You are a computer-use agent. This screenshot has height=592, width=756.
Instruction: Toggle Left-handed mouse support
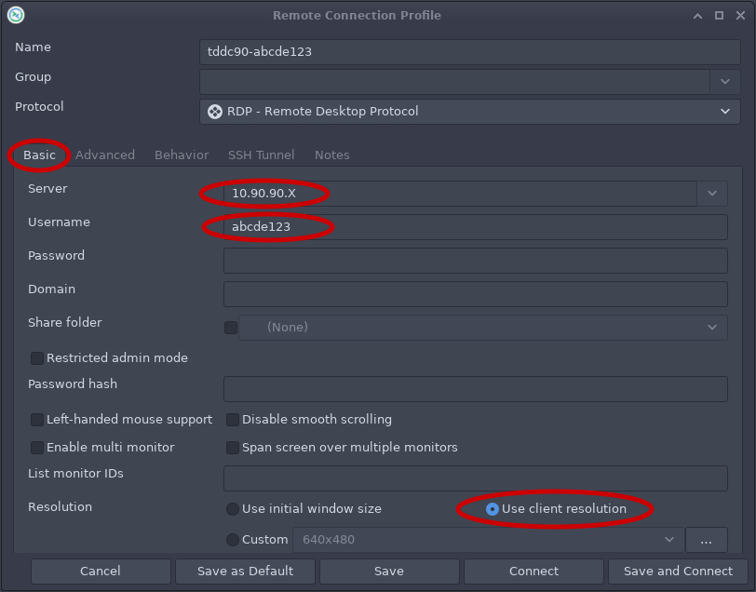(37, 420)
